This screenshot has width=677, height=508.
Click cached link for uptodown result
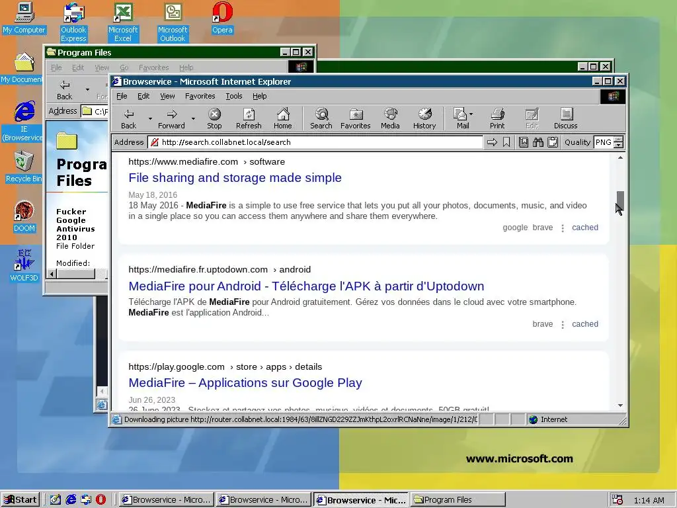pos(585,324)
